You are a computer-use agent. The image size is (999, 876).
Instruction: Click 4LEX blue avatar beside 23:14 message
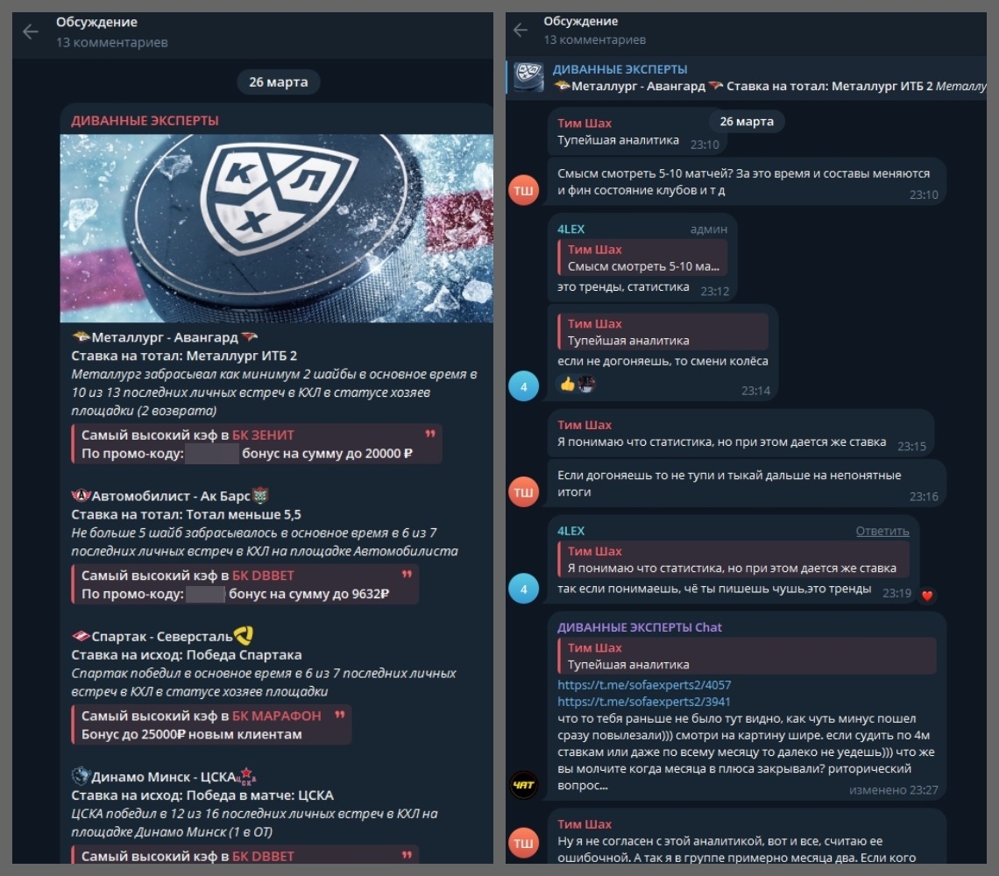pyautogui.click(x=524, y=386)
